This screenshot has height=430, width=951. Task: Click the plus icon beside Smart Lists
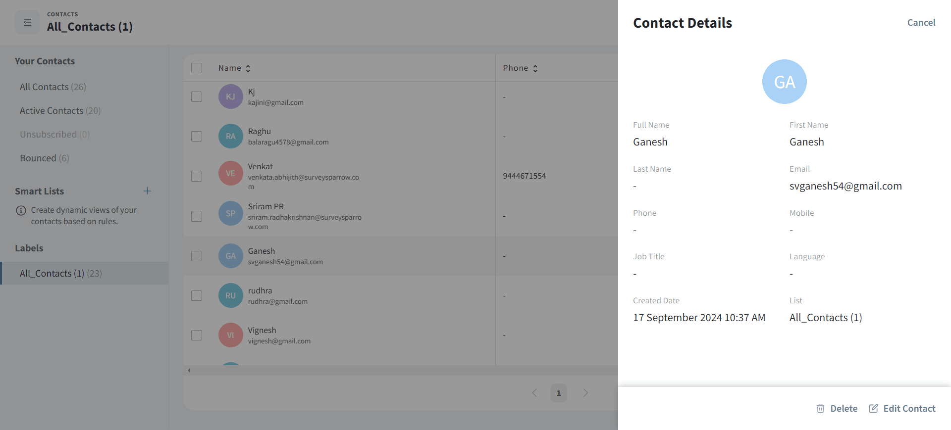pos(147,191)
